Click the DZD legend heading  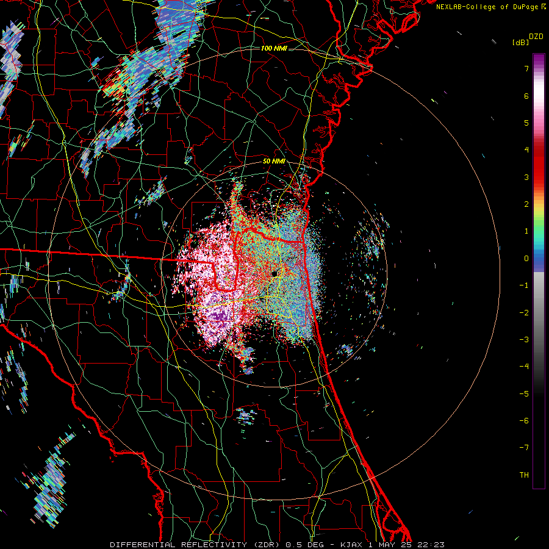click(536, 37)
